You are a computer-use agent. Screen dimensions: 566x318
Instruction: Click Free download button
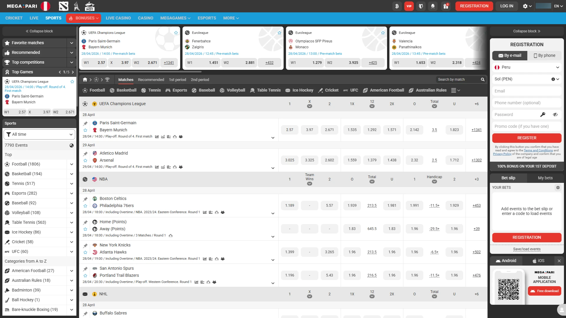[x=544, y=291]
